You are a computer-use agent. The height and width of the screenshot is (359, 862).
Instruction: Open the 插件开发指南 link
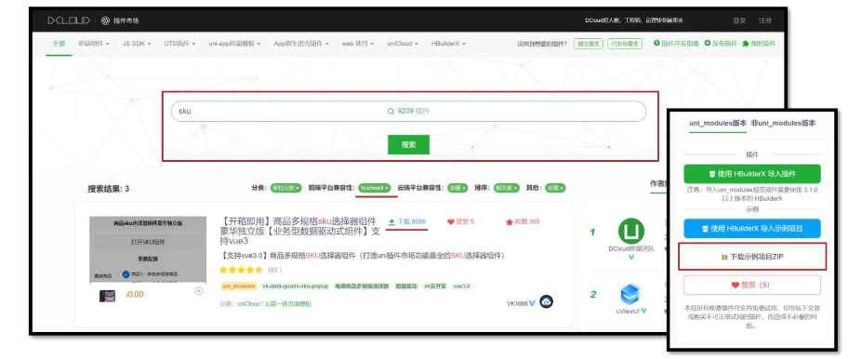click(x=676, y=44)
